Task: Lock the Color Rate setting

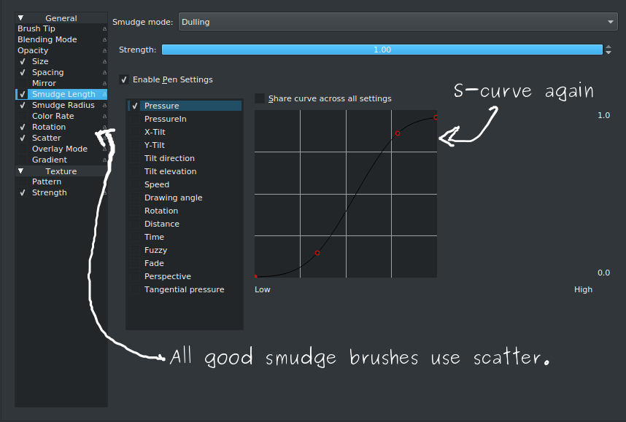Action: click(x=104, y=116)
